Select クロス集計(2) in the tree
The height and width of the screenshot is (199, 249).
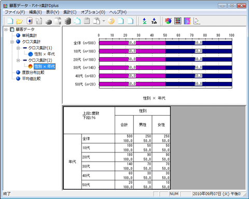[40, 60]
